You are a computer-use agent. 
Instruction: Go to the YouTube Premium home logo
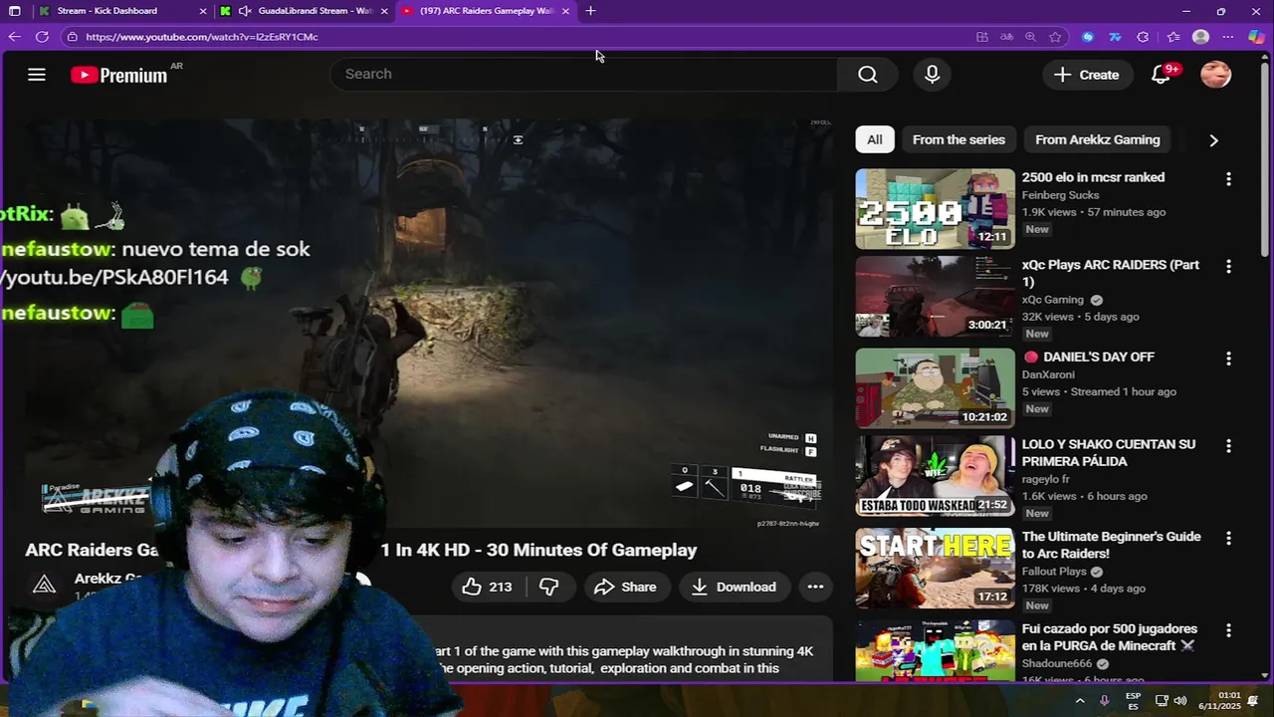coord(119,75)
